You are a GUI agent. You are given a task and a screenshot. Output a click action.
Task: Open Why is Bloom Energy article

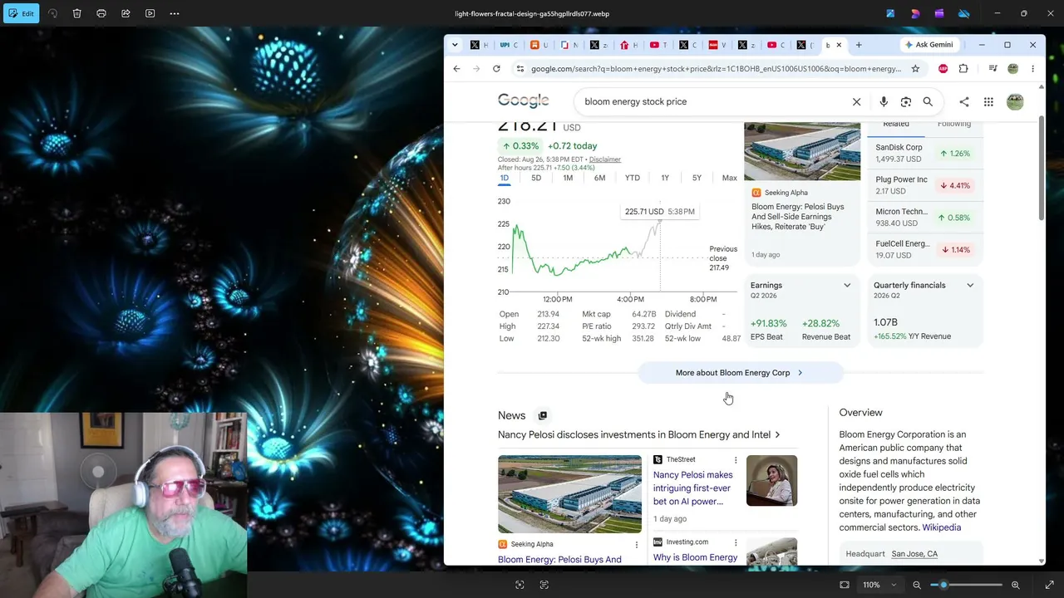pos(696,557)
